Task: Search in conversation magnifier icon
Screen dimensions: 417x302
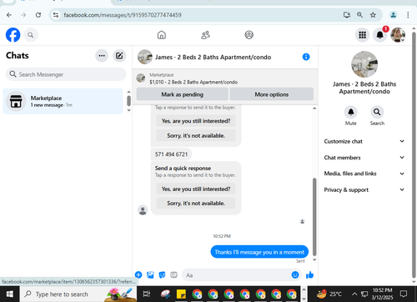Action: pyautogui.click(x=377, y=112)
